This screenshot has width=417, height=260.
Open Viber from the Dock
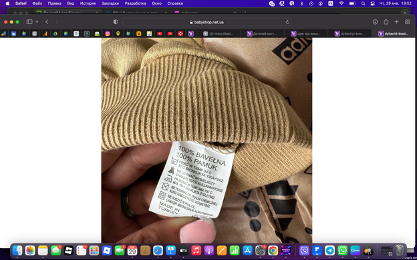(304, 250)
